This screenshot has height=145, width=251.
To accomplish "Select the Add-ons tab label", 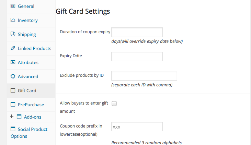I will point(33,117).
